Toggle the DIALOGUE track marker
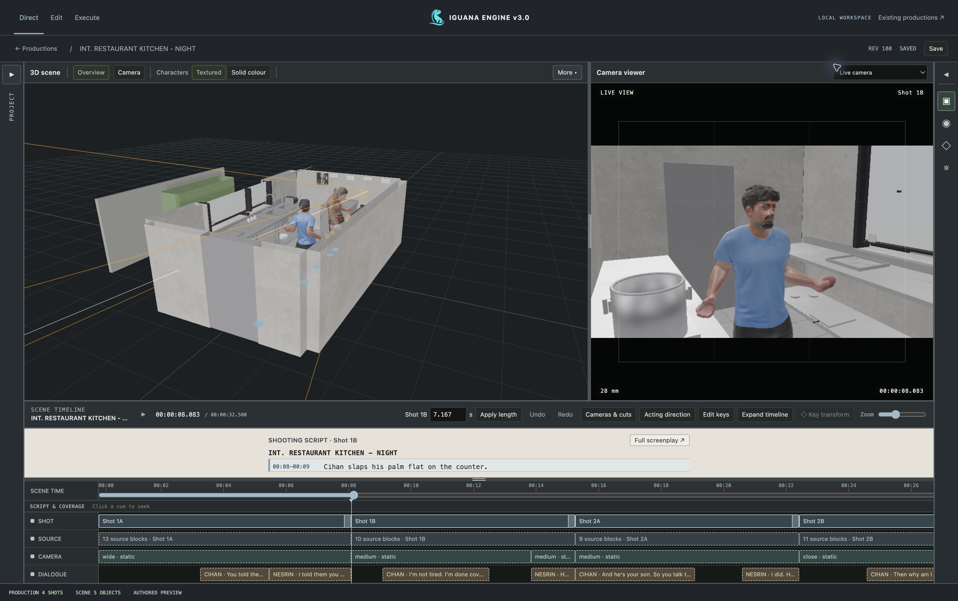Viewport: 958px width, 601px height. pyautogui.click(x=32, y=574)
